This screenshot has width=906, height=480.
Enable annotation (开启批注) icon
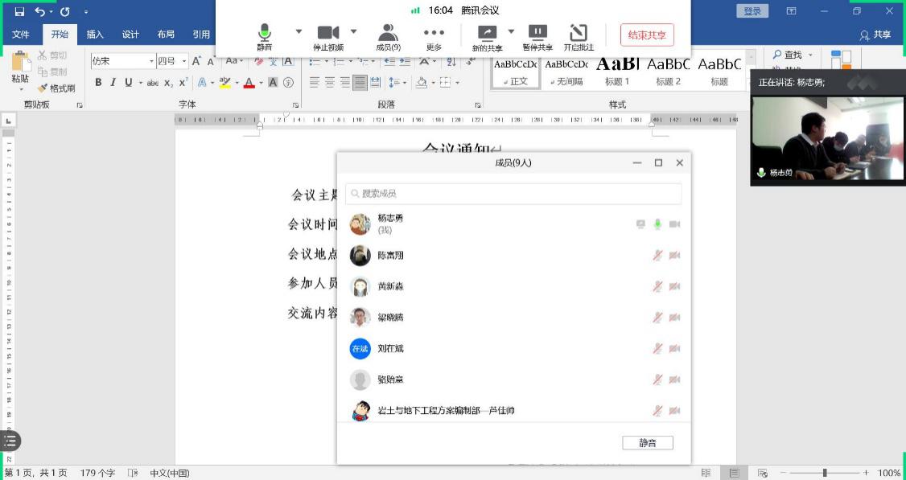point(578,33)
